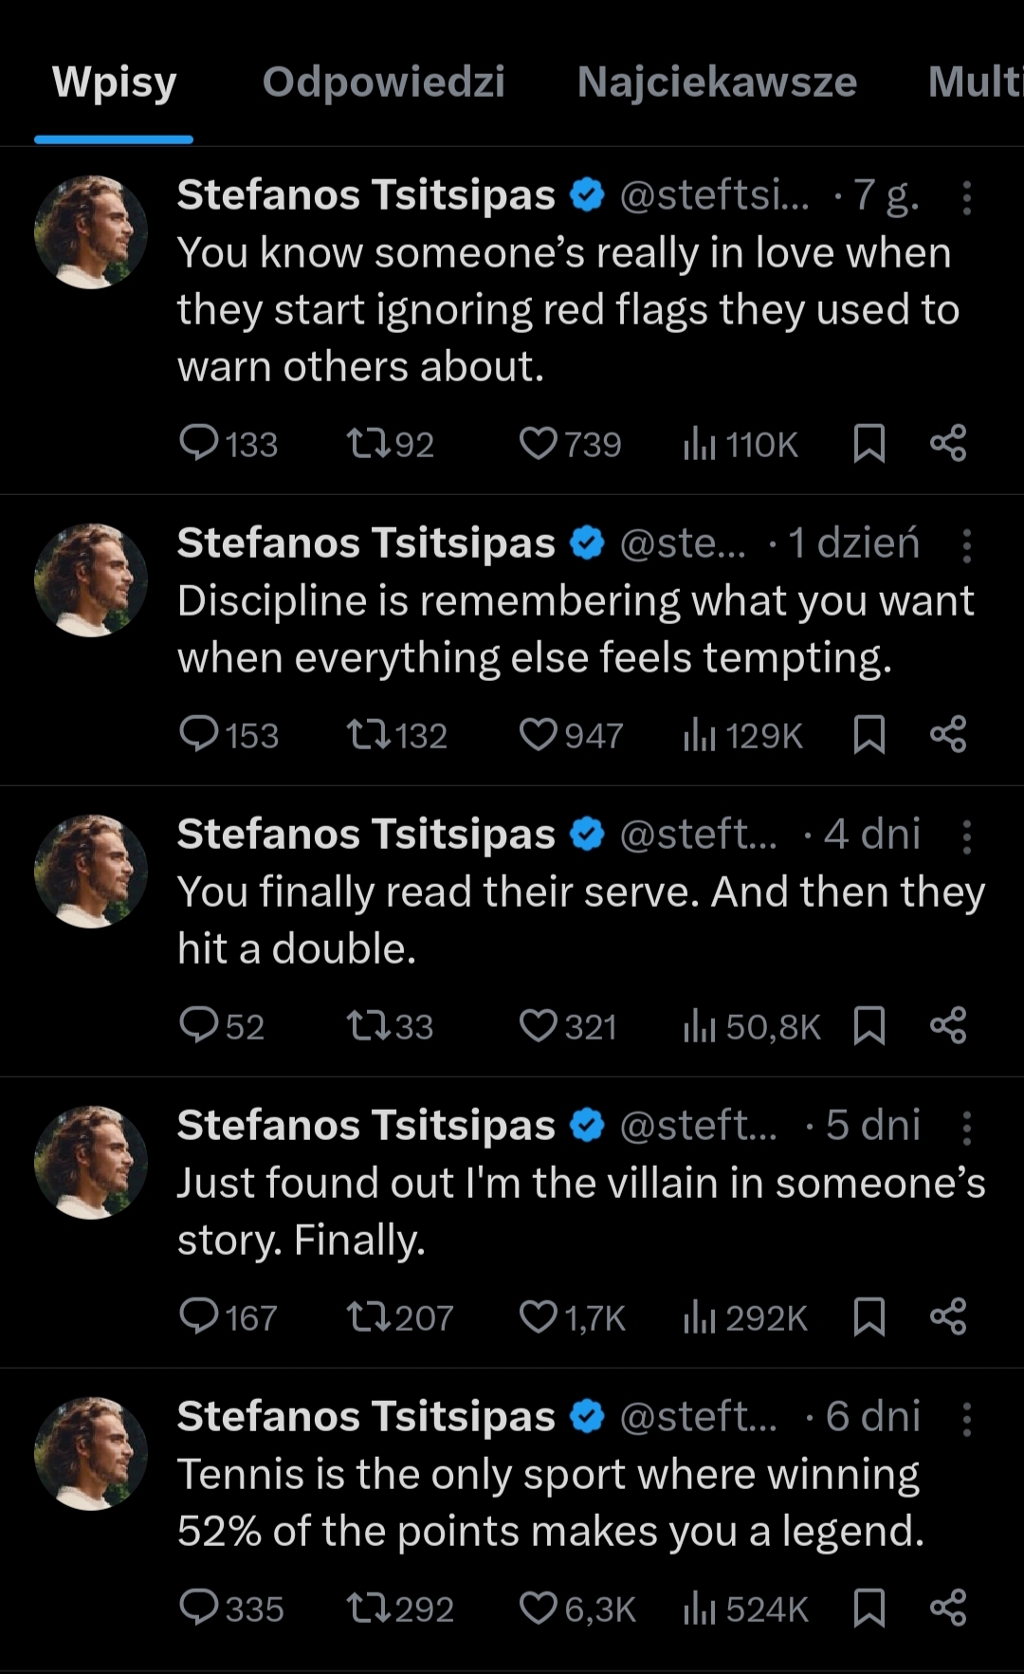Like the 52% of points tweet
Image resolution: width=1024 pixels, height=1674 pixels.
tap(539, 1609)
